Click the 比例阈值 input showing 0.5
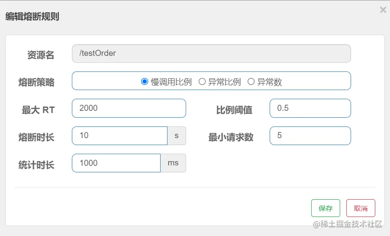 (x=310, y=108)
